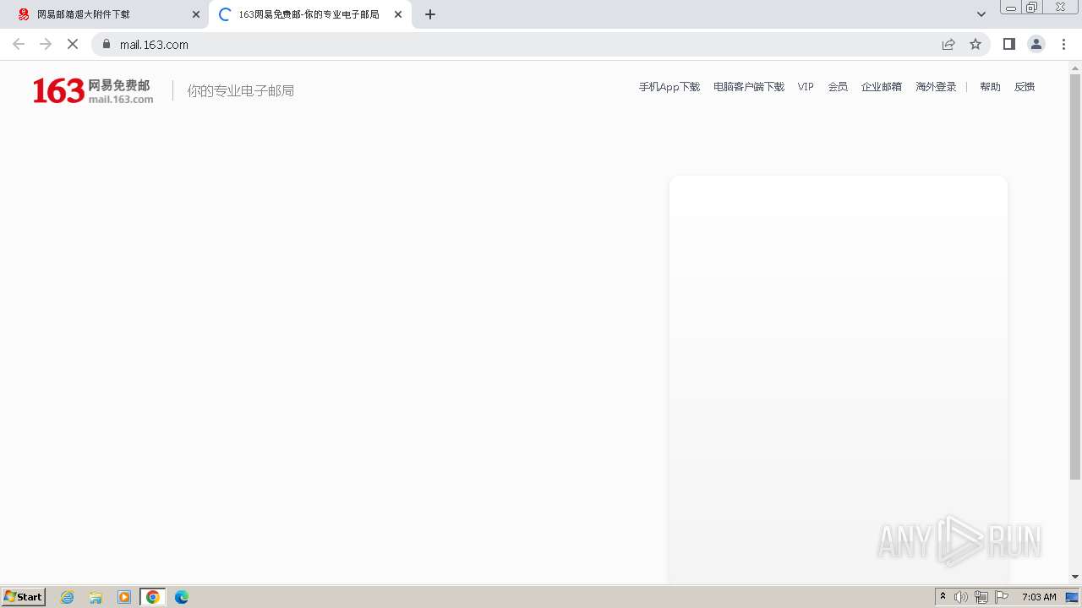Open a new browser tab
The image size is (1082, 608).
430,14
